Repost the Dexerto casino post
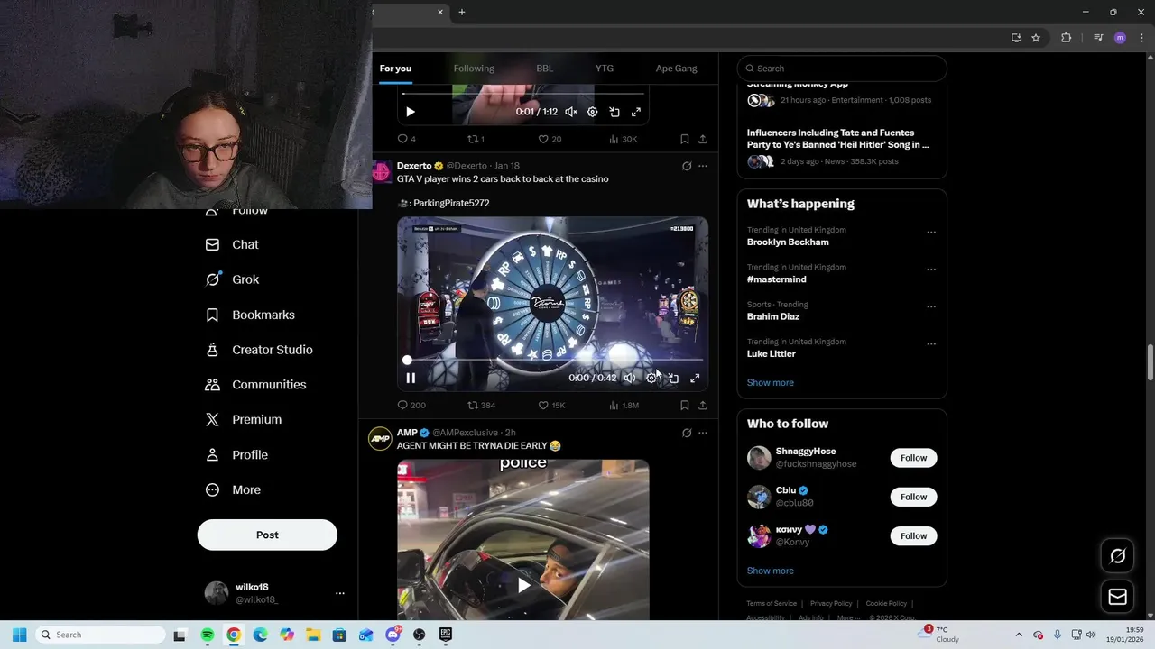The width and height of the screenshot is (1155, 649). coord(473,406)
